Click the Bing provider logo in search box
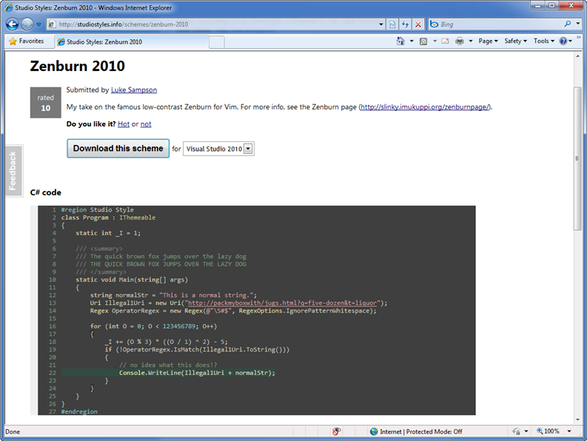 (435, 24)
